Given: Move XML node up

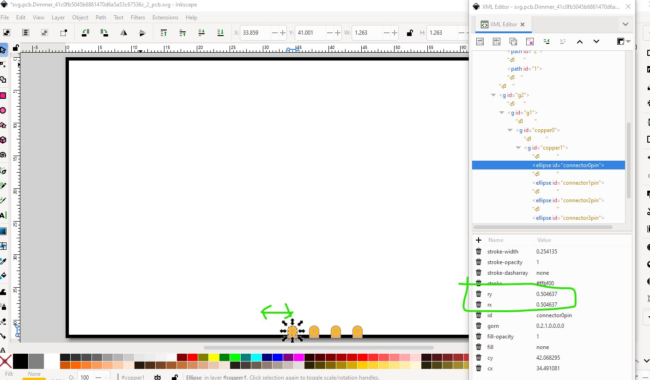Looking at the screenshot, I should 580,42.
